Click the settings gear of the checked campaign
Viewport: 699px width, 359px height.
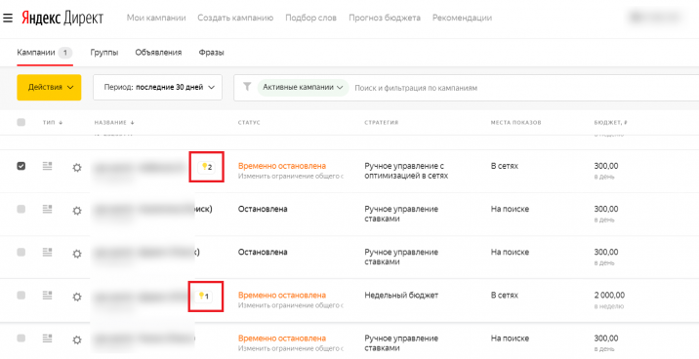(77, 168)
